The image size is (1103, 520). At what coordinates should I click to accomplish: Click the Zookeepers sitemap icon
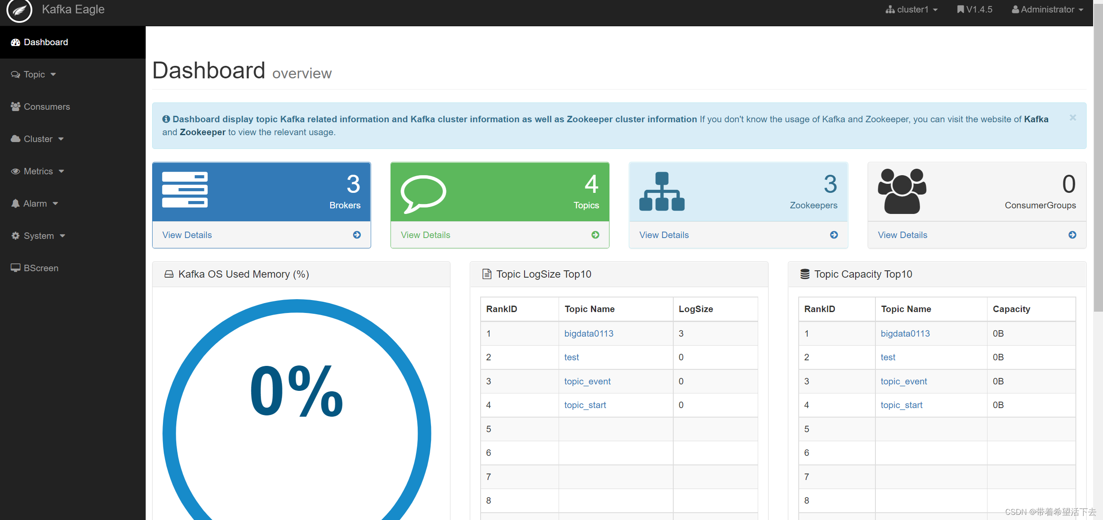pos(662,192)
